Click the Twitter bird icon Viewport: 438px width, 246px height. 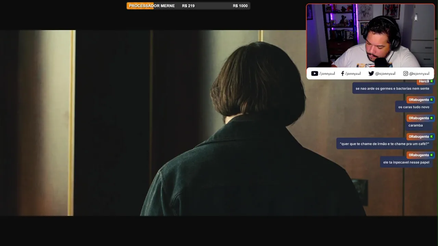(x=371, y=73)
